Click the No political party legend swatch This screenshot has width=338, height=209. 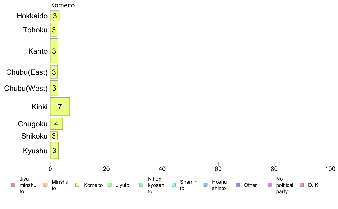click(x=270, y=185)
